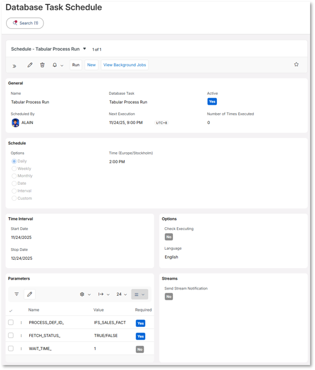Check the FETCH_STATUS_ row checkbox
Image resolution: width=315 pixels, height=370 pixels.
pos(11,335)
